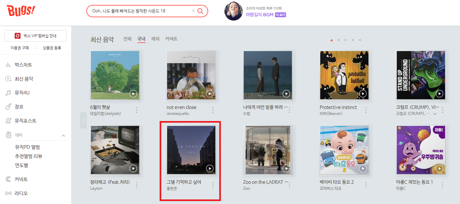Image resolution: width=460 pixels, height=204 pixels.
Task: Open more options for 크럼프 (CRUMP) album
Action: [x=442, y=110]
